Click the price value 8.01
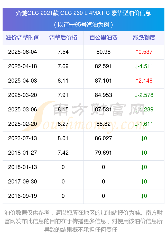 63,138
